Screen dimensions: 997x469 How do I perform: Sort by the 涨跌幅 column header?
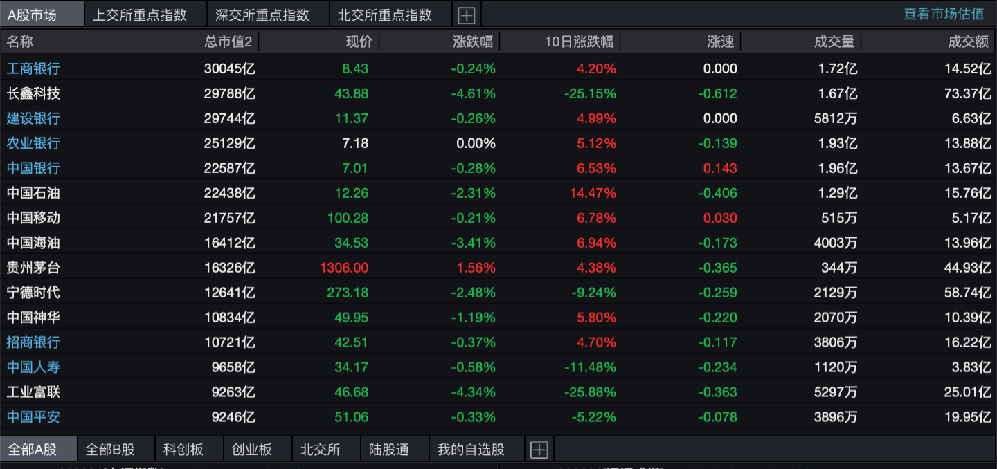[473, 42]
